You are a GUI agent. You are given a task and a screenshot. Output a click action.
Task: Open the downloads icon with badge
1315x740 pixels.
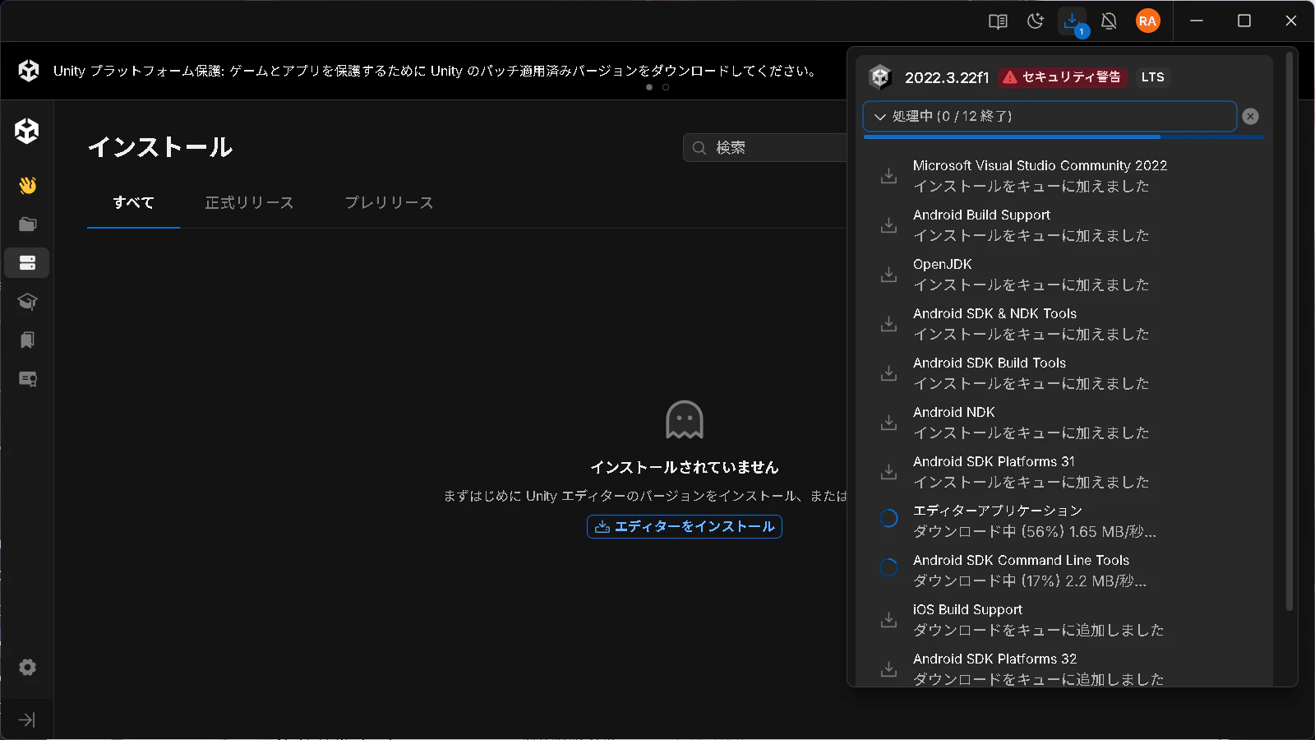[x=1073, y=21]
